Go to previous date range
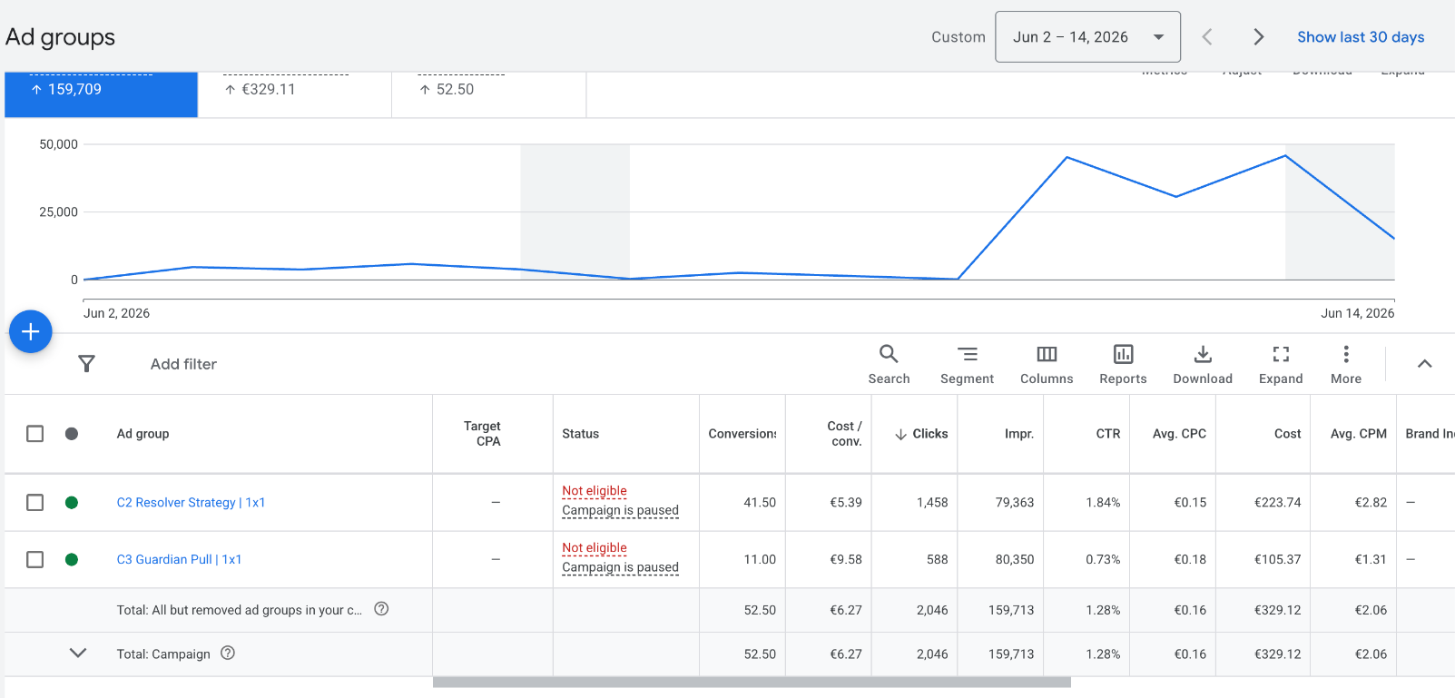The image size is (1455, 698). click(x=1207, y=37)
